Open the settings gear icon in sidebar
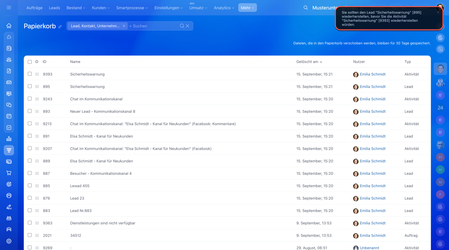This screenshot has width=449, height=250. (x=9, y=241)
